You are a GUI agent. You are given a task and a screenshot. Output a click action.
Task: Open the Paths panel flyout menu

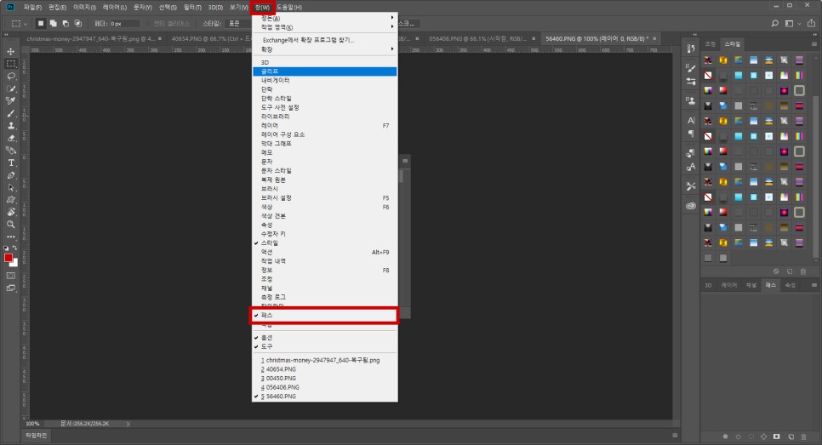coord(814,285)
